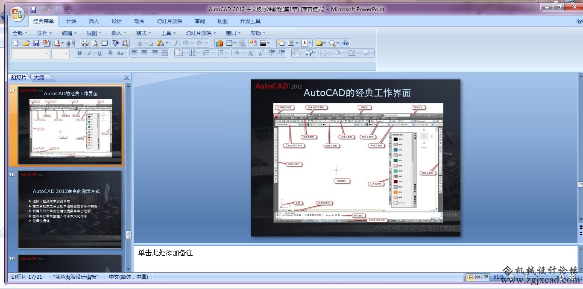Screen dimensions: 583x289
Task: Click the new slide icon
Action: 281,43
